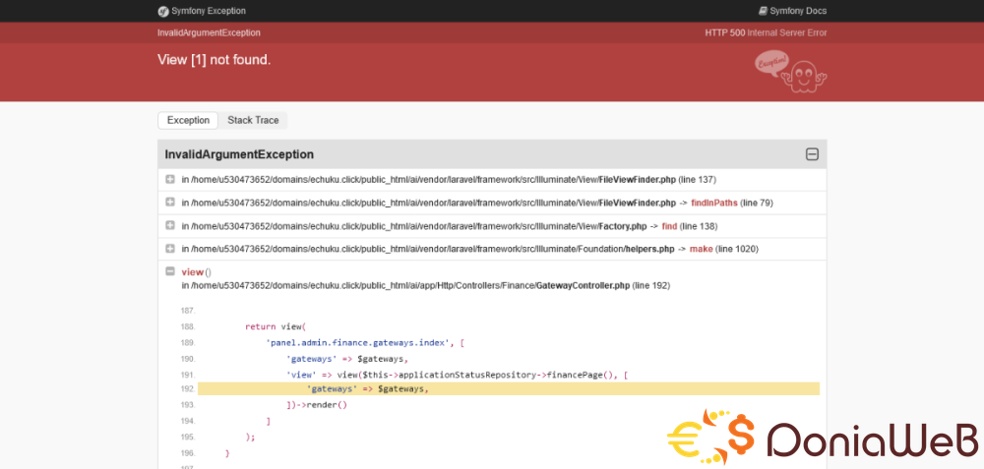Click the Symfony Exception header title
The height and width of the screenshot is (469, 984).
(x=209, y=11)
